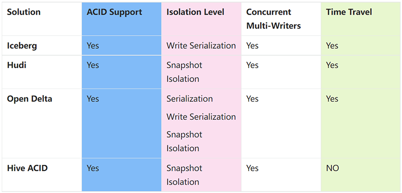Click Serialization text in Open Delta row
The width and height of the screenshot is (402, 193).
[189, 99]
